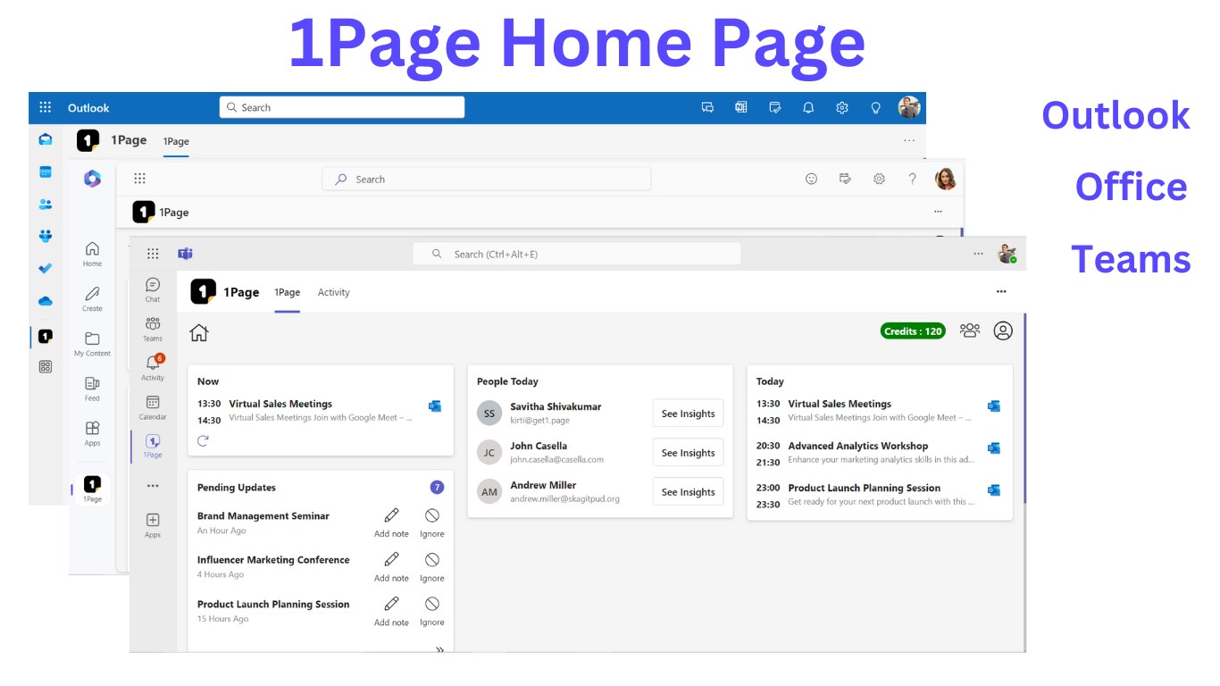
Task: Open the chat bubble icon in Outlook header
Action: pyautogui.click(x=707, y=107)
